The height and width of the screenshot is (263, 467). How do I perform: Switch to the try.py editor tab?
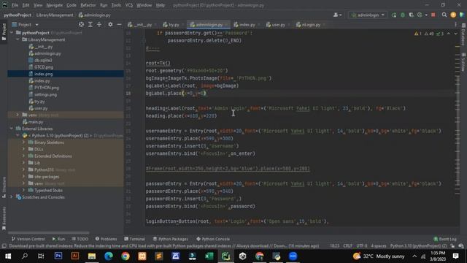click(173, 25)
